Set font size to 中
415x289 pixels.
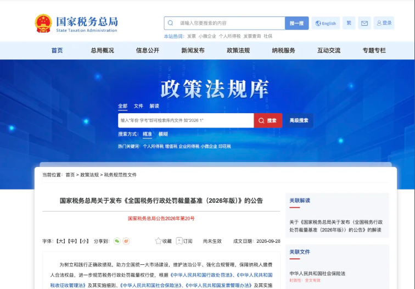72,241
